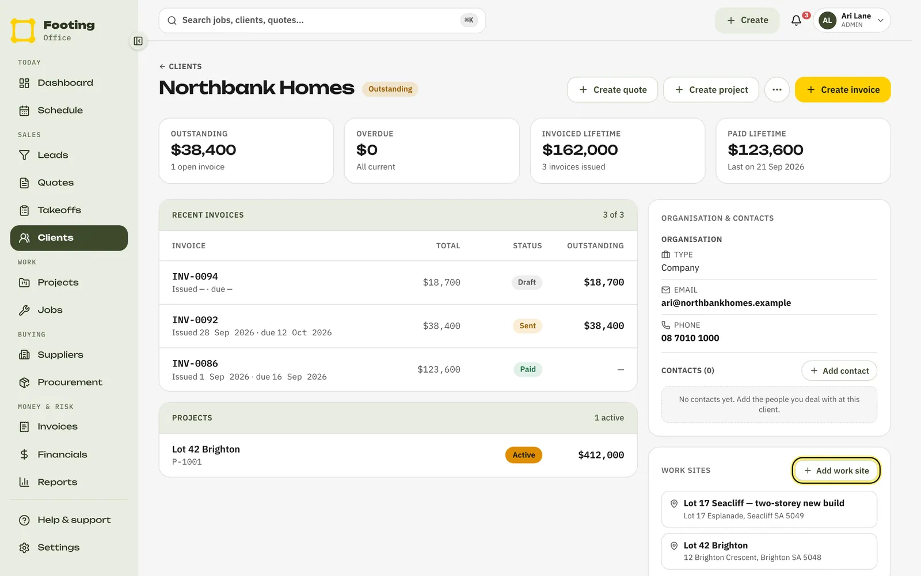The width and height of the screenshot is (921, 576).
Task: Click the Clients people icon
Action: click(24, 238)
